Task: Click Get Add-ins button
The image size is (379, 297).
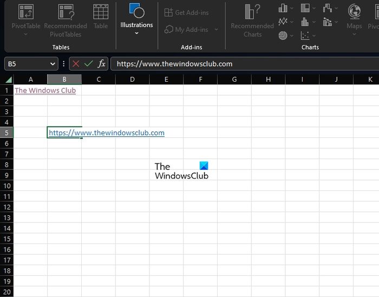Action: pos(186,12)
